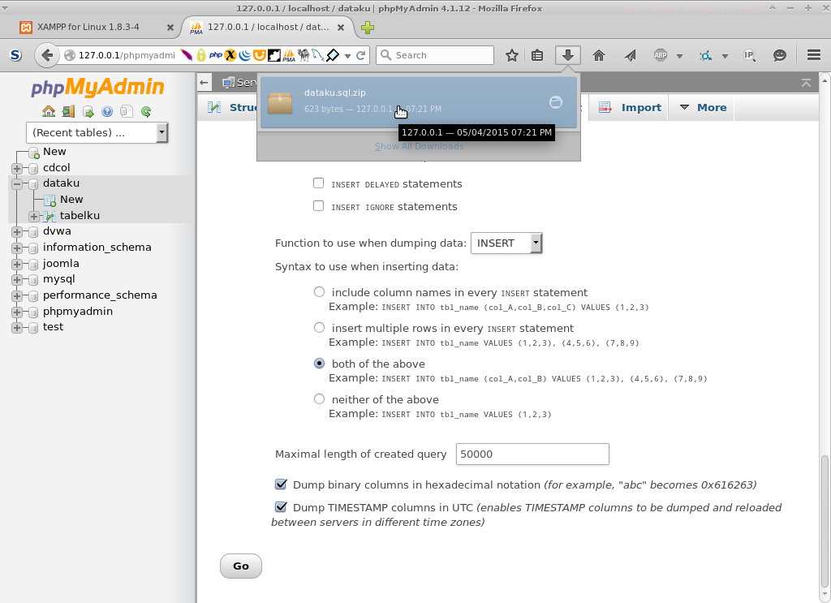Open the More tab menu
The width and height of the screenshot is (831, 603).
[x=701, y=106]
